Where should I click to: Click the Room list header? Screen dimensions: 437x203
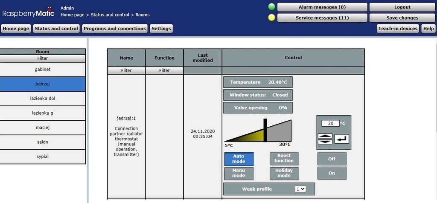[43, 52]
